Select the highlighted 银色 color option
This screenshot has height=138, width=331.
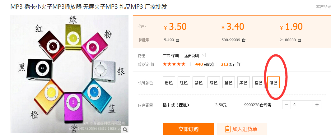pyautogui.click(x=273, y=82)
